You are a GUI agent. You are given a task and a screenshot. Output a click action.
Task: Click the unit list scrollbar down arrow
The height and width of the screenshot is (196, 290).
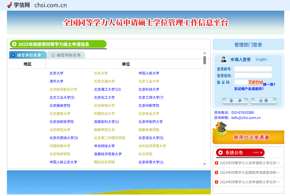[x=204, y=164]
